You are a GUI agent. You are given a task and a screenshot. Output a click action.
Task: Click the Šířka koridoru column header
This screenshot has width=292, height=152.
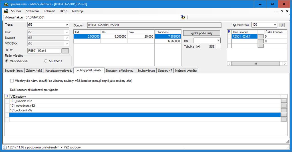click(x=275, y=32)
